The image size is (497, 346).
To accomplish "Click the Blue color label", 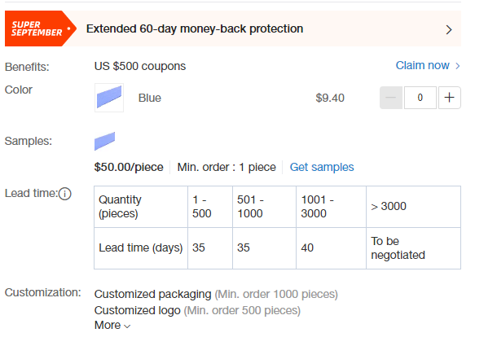I will (150, 98).
